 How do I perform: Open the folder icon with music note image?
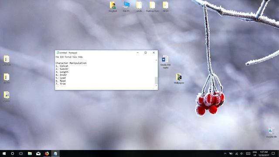click(x=7, y=95)
